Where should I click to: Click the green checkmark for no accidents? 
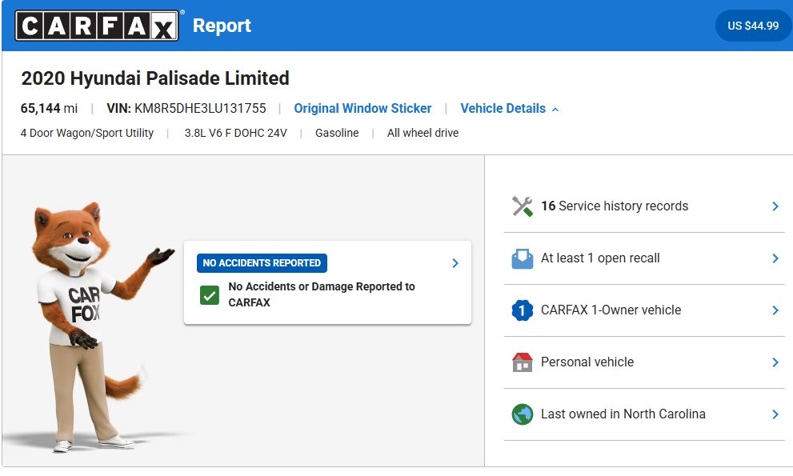tap(210, 295)
